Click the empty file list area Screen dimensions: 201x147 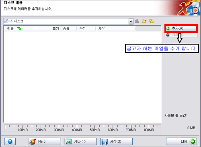[x=82, y=77]
